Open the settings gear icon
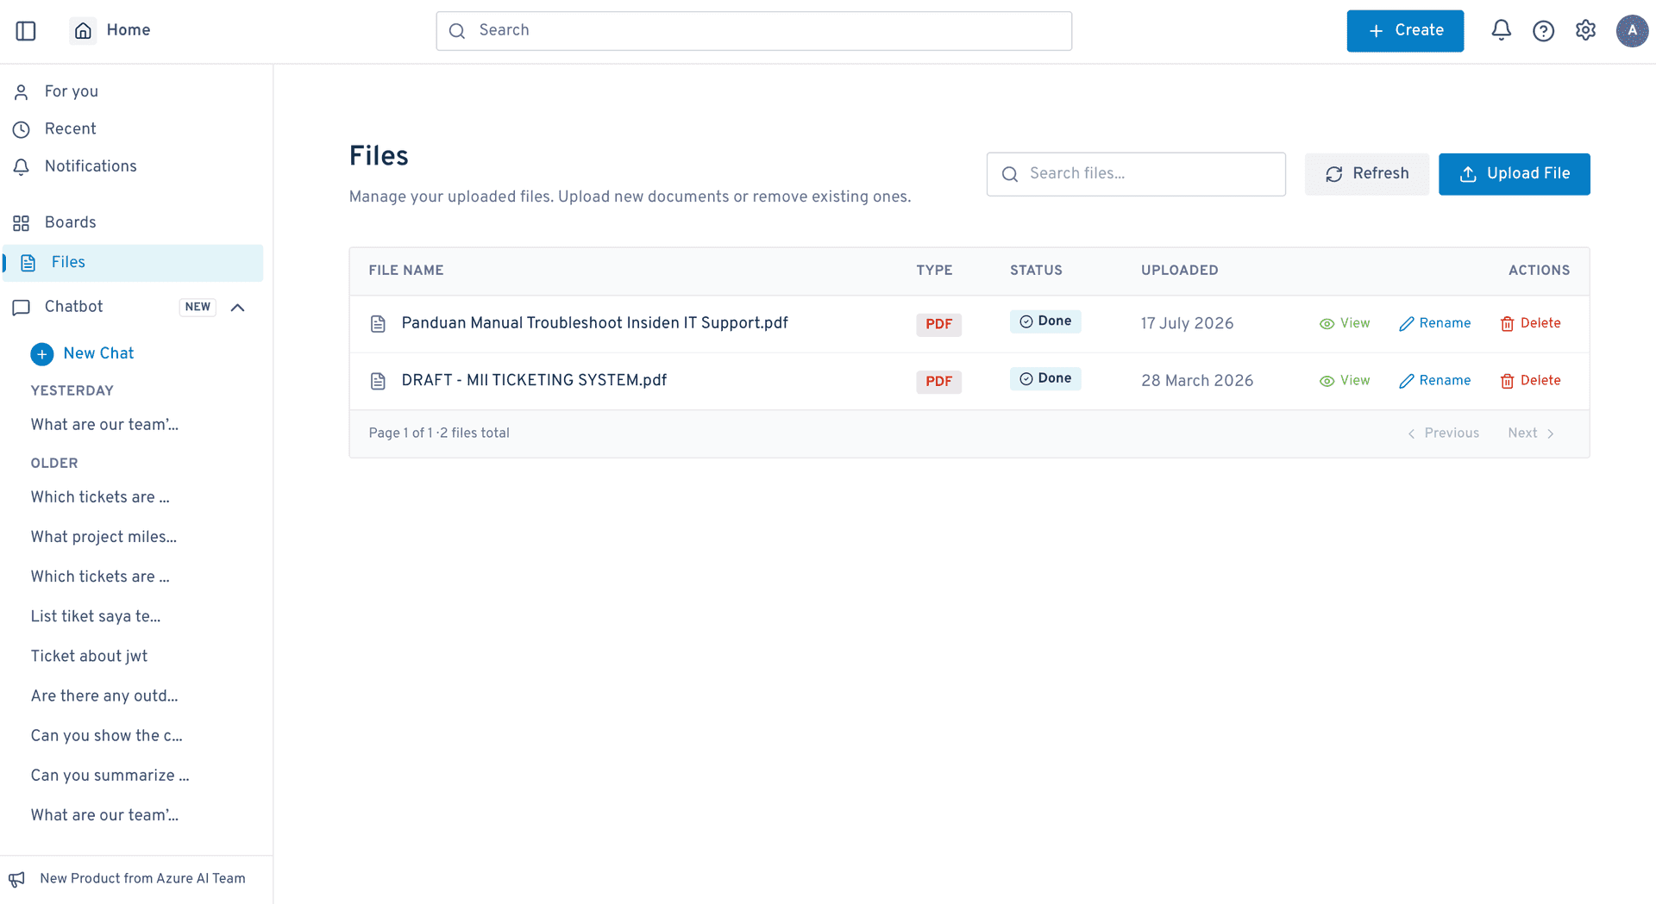1656x904 pixels. tap(1585, 30)
